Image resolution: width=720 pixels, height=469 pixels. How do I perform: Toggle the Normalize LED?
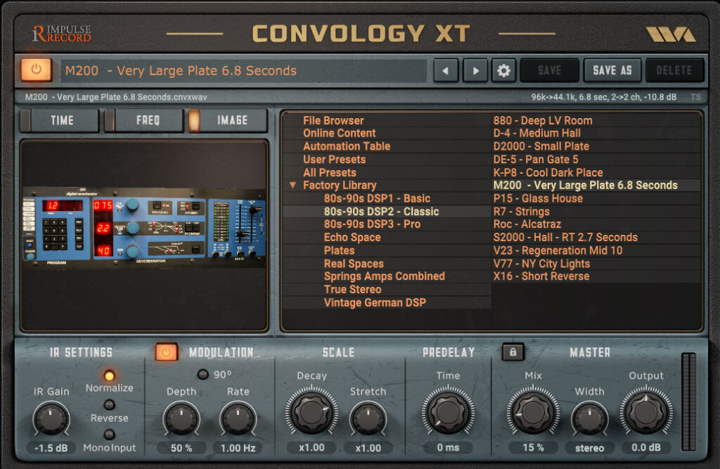[x=109, y=375]
